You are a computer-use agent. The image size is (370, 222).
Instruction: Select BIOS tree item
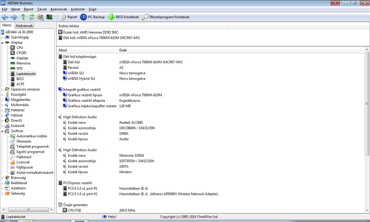(x=20, y=79)
